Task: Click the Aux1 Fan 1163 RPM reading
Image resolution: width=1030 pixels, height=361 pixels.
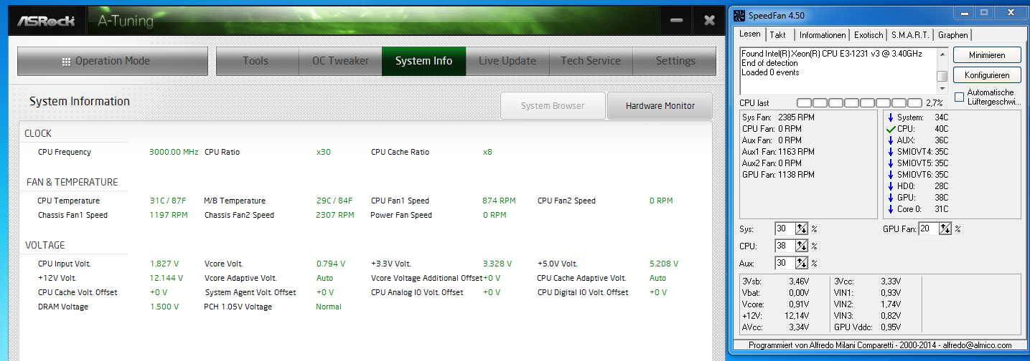Action: point(778,152)
